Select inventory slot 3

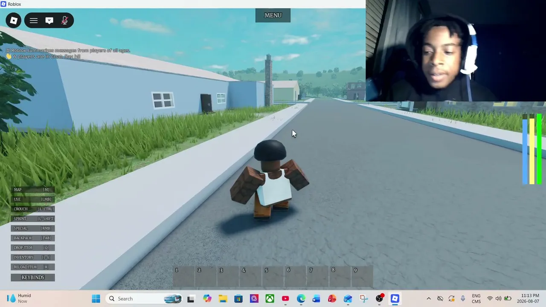229,276
